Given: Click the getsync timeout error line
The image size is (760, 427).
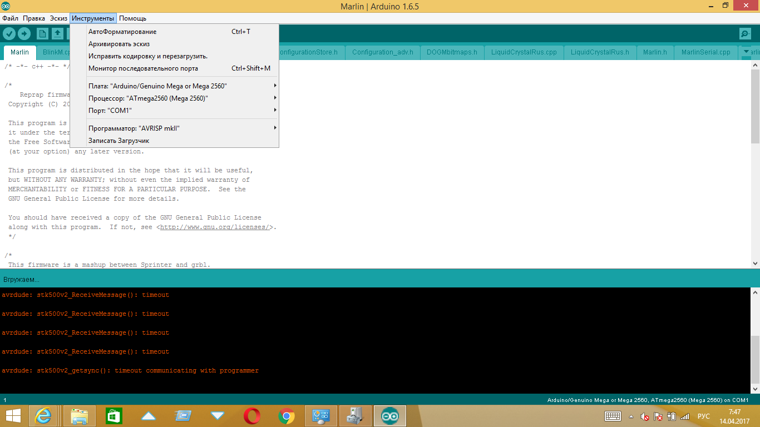Looking at the screenshot, I should [130, 370].
